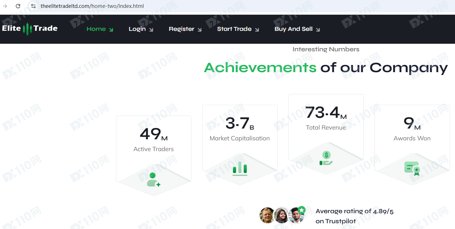Open site information icon in address bar

point(33,6)
